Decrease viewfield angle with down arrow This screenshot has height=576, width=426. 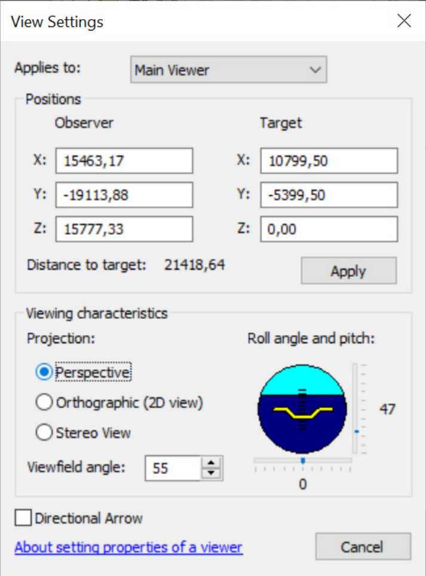click(x=211, y=473)
